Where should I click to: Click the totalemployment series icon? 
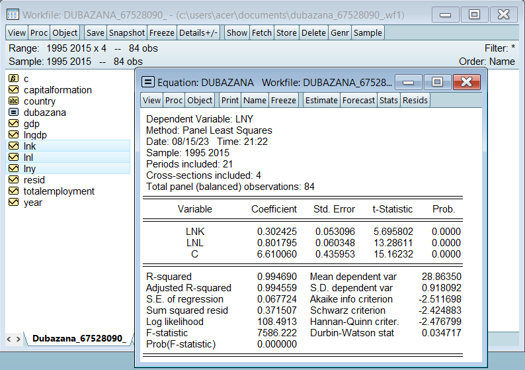13,191
